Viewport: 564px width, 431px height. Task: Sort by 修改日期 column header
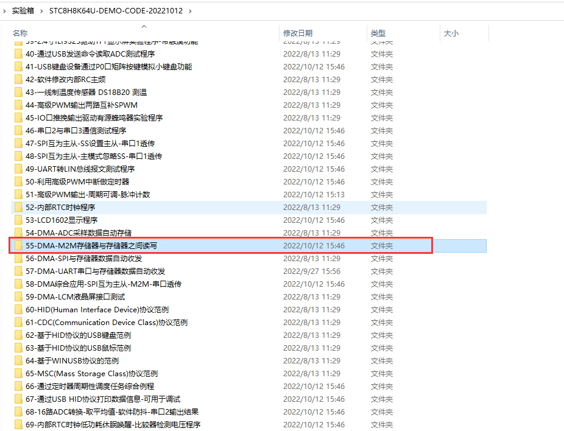coord(298,33)
